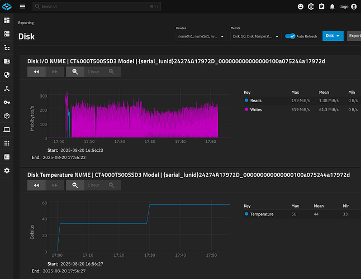This screenshot has width=361, height=279.
Task: Open the blue Disk report selector
Action: (333, 36)
